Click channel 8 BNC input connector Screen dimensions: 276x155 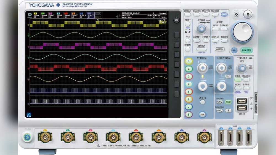tap(204, 137)
